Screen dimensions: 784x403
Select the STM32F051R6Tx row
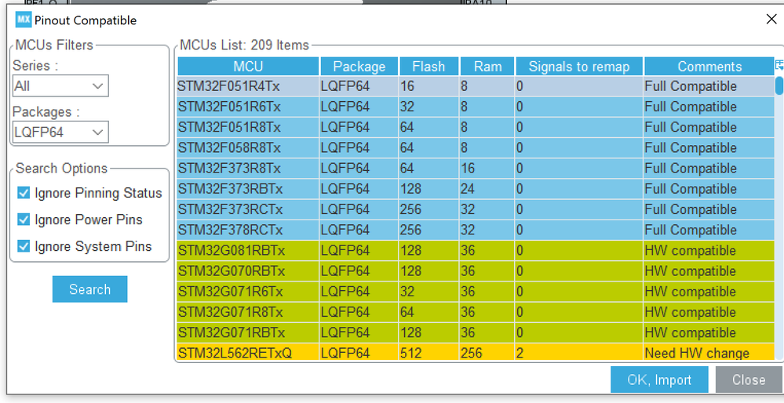click(476, 107)
